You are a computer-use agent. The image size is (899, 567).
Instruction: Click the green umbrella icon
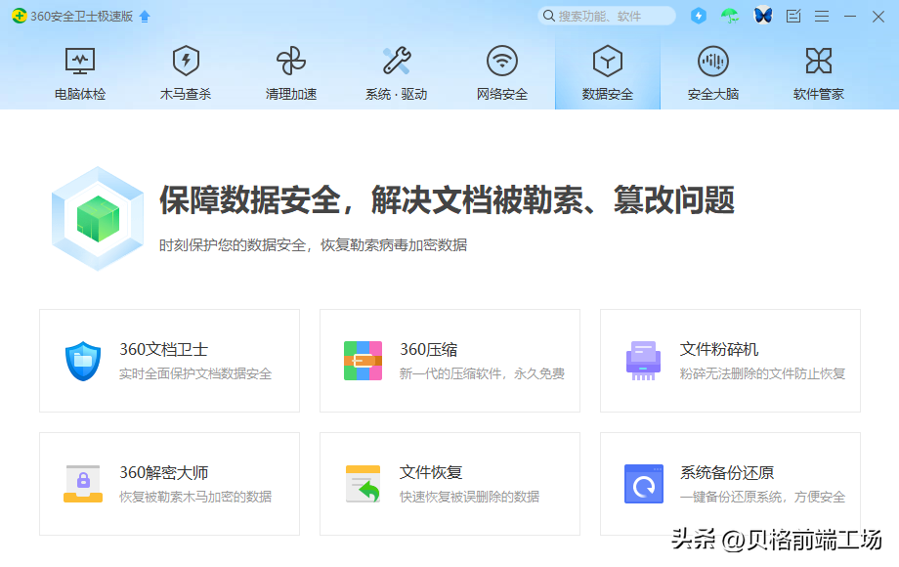coord(730,16)
